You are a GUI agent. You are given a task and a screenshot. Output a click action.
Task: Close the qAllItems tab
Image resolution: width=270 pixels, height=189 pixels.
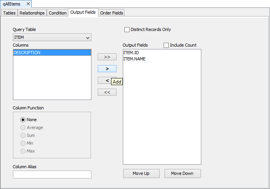point(28,4)
